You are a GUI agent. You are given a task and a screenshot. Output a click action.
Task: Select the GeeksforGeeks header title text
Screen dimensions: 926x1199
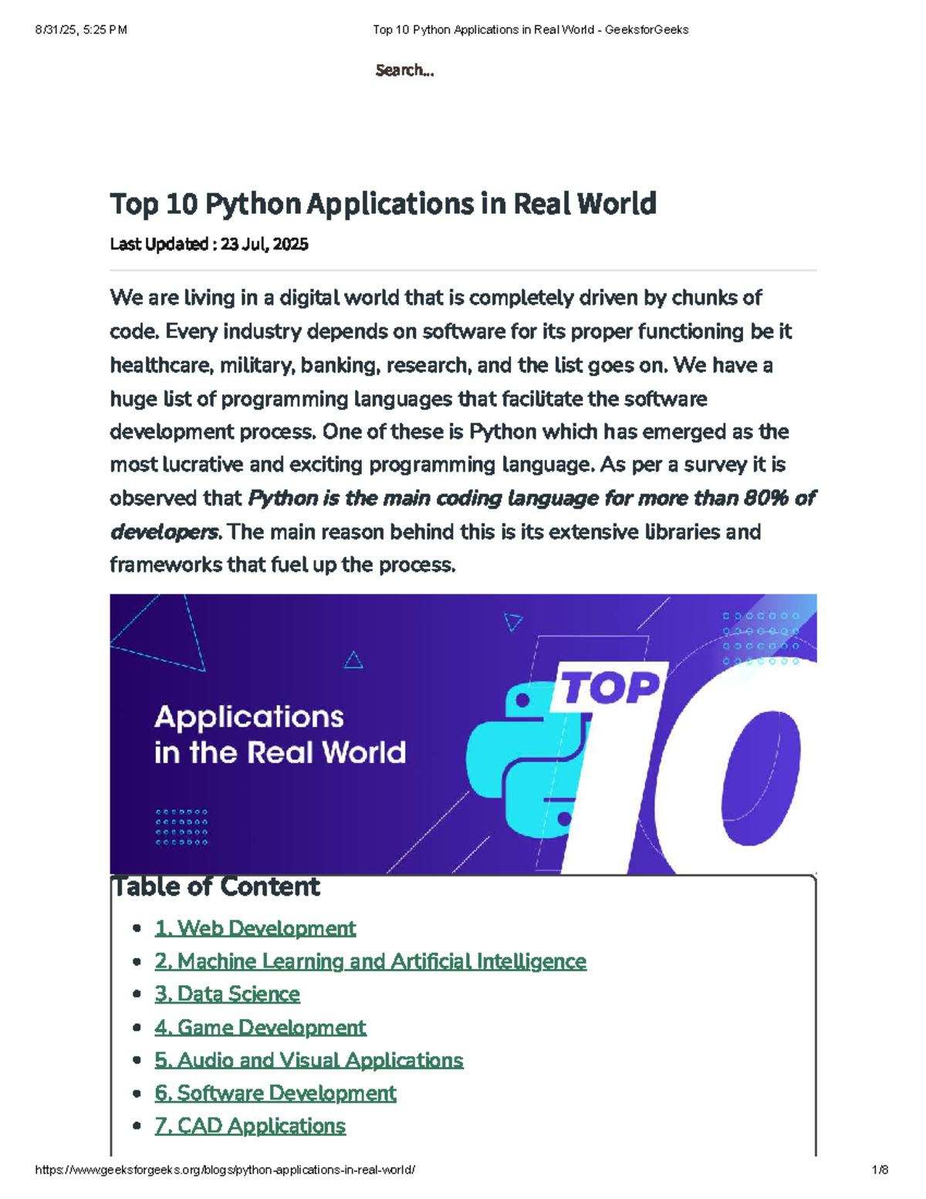532,29
